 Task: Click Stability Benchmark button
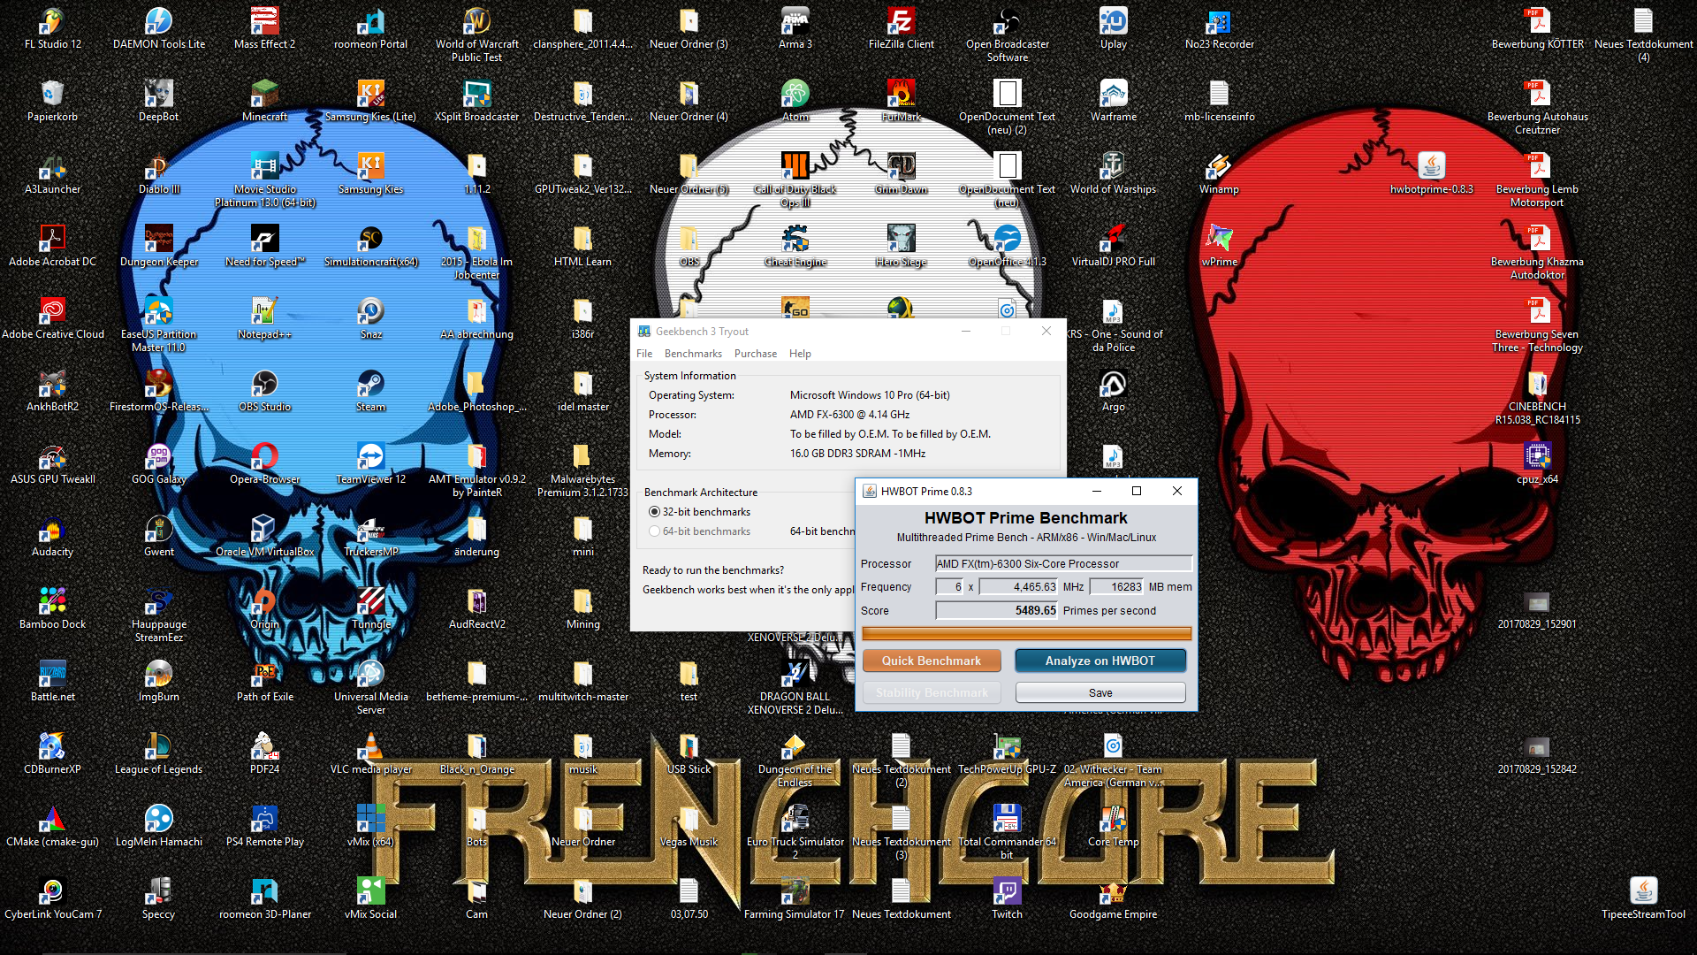click(x=932, y=692)
